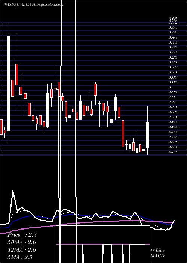Screen dimensions: 187x263
Task: Click the 3.33 price axis label
Action: click(x=173, y=52)
